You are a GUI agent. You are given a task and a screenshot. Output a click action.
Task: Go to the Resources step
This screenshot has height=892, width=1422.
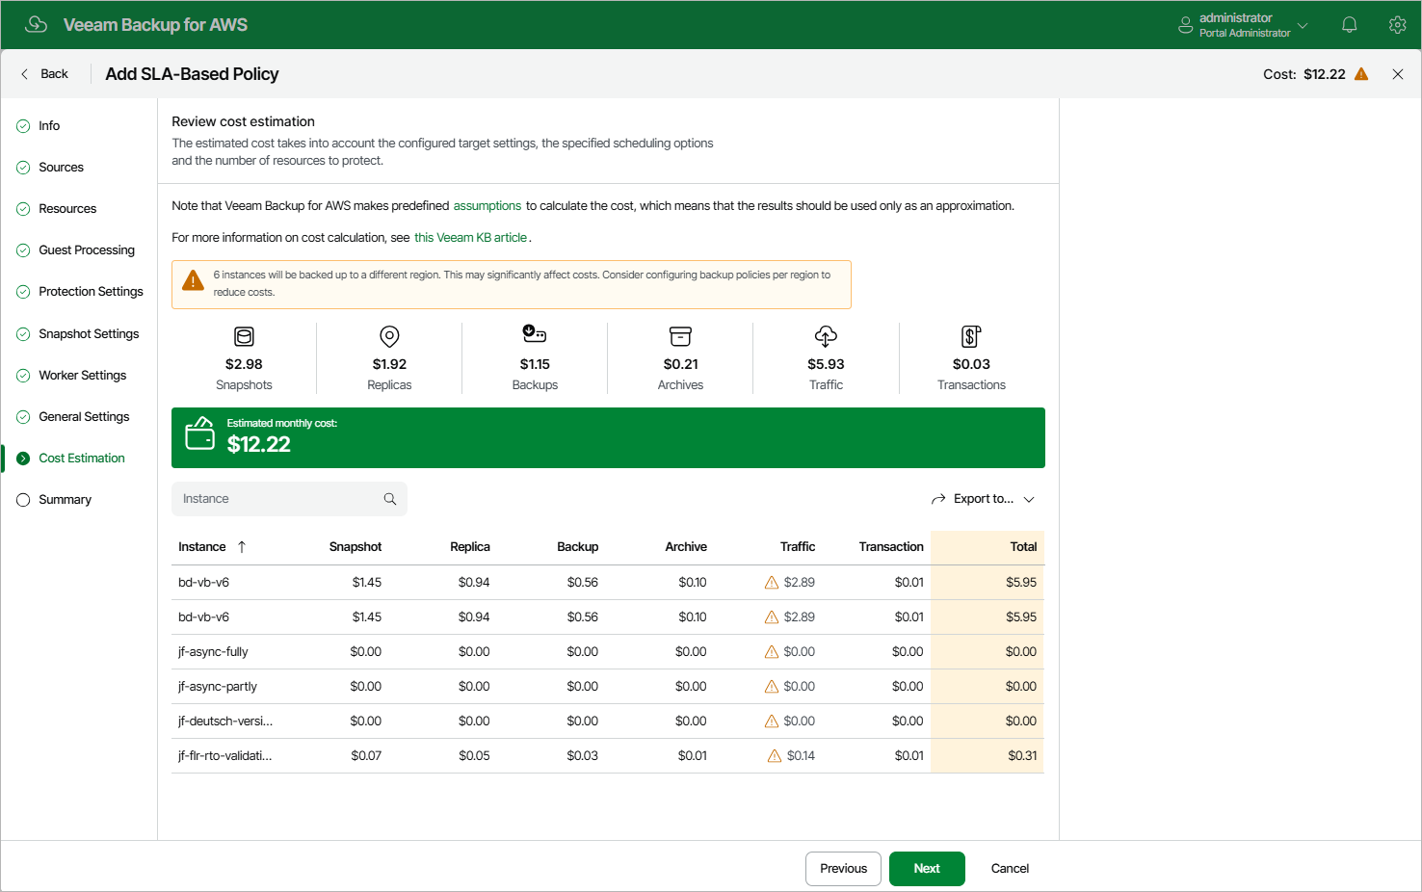[67, 209]
